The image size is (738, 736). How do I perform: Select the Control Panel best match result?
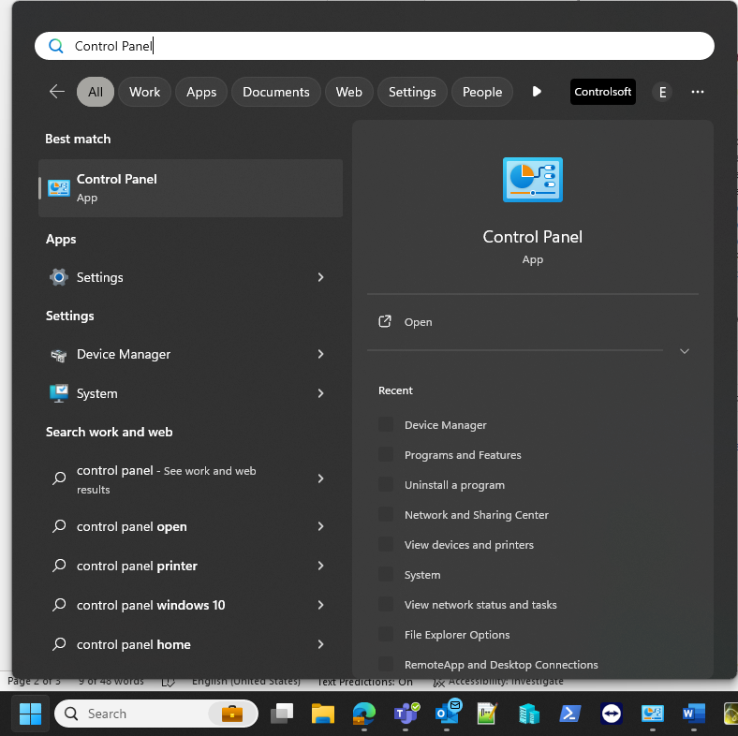191,188
